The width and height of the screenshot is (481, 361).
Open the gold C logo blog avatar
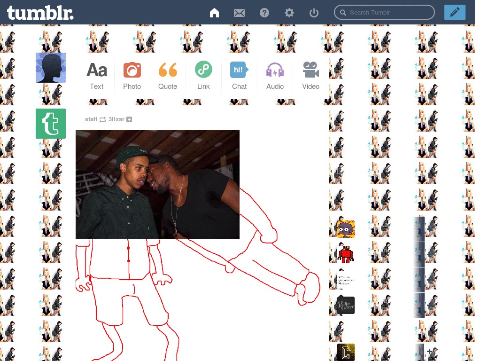click(346, 352)
